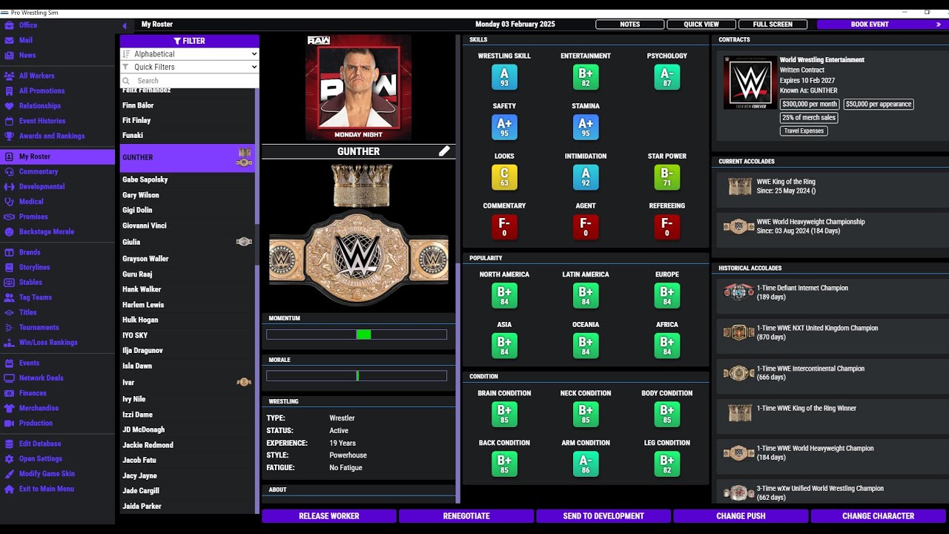The image size is (949, 534).
Task: Click the championship belt icon beside GUNTHER's roster entry
Action: coord(244,157)
